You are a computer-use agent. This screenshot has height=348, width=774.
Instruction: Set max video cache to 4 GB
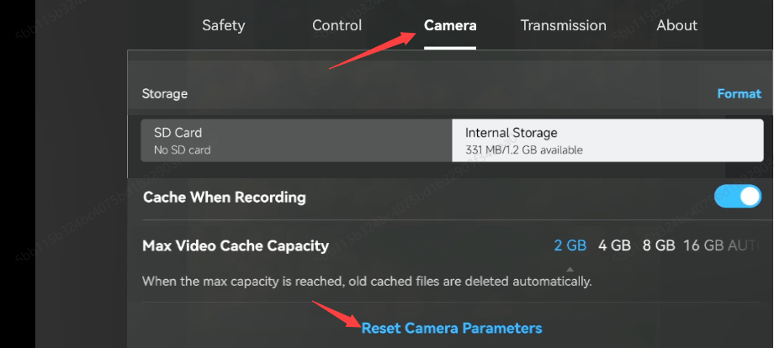pyautogui.click(x=614, y=245)
